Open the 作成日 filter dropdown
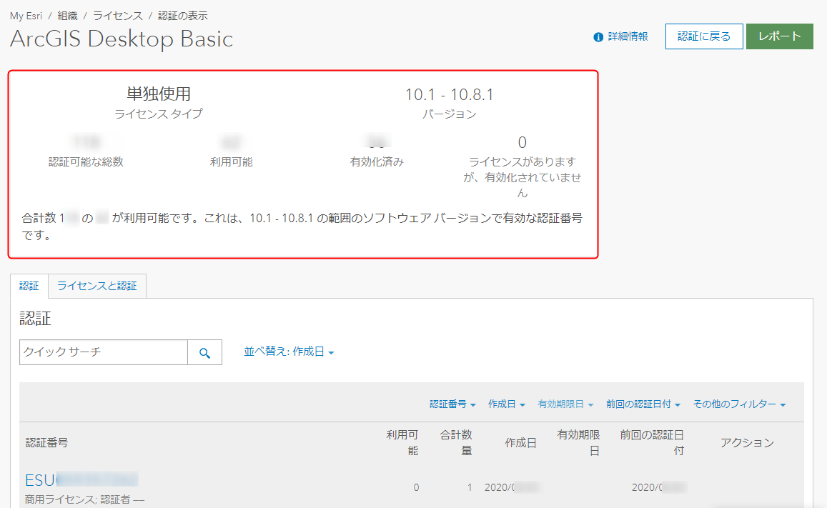 pyautogui.click(x=506, y=404)
